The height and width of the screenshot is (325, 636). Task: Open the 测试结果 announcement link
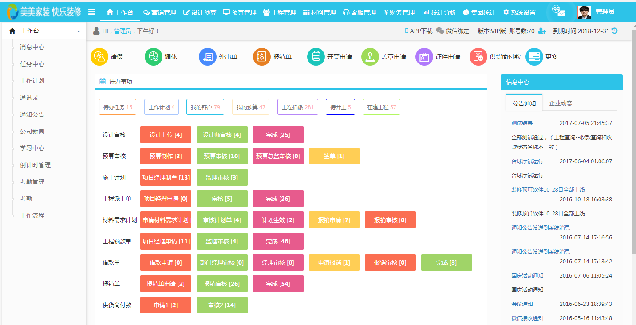tap(522, 123)
